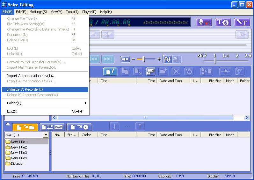The width and height of the screenshot is (254, 180).
Task: Select the file-to-folder orange tab
Action: (x=25, y=127)
